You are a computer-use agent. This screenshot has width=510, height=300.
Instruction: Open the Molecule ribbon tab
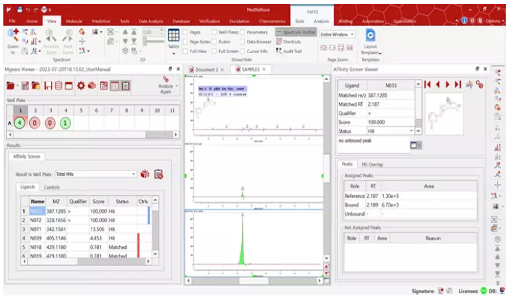pos(74,21)
